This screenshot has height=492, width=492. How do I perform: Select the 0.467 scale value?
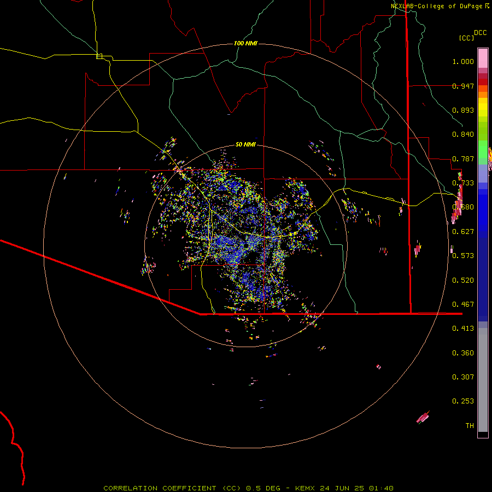pos(463,304)
